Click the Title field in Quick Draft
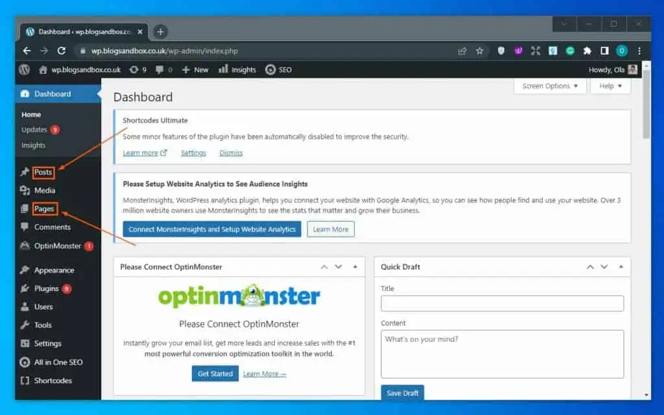 click(502, 303)
